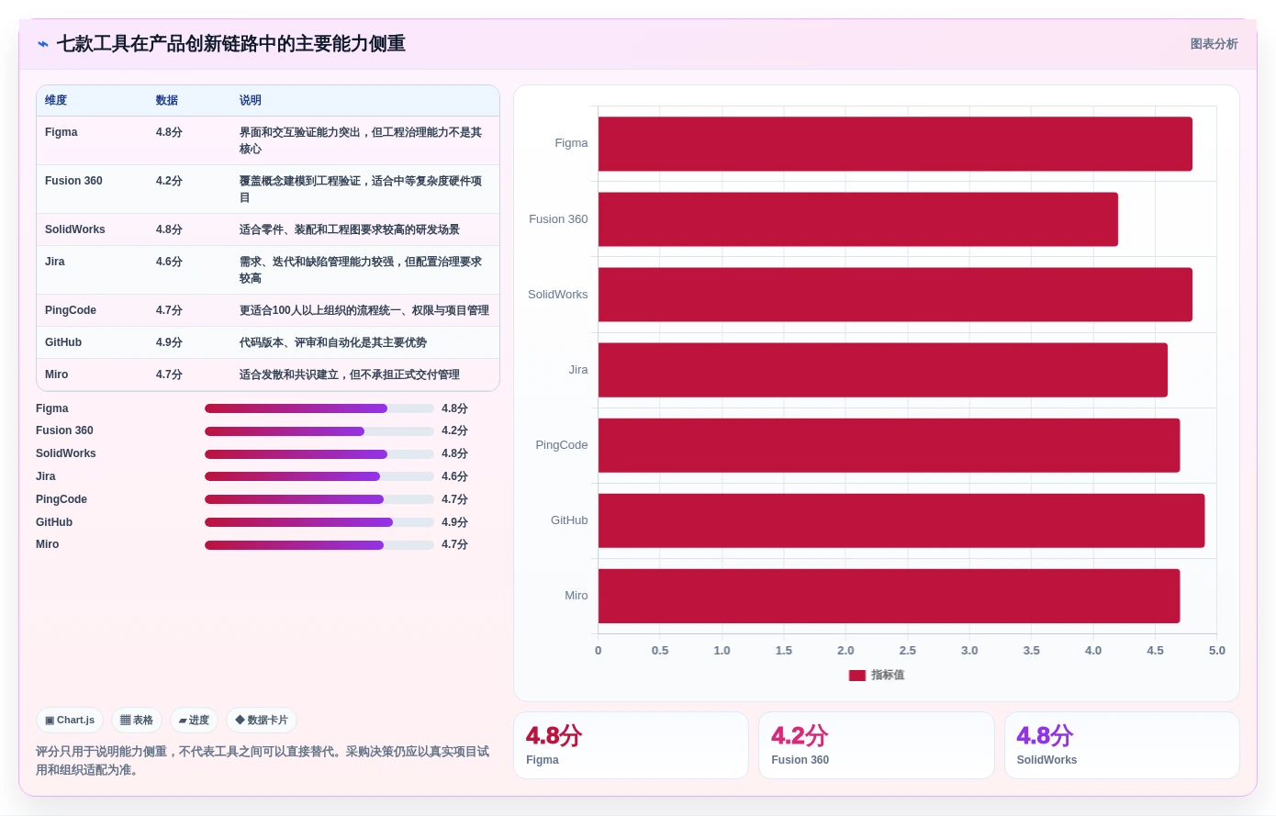Click the 5.0 tick label on the x-axis
Screen dimensions: 1276x816
click(1216, 651)
